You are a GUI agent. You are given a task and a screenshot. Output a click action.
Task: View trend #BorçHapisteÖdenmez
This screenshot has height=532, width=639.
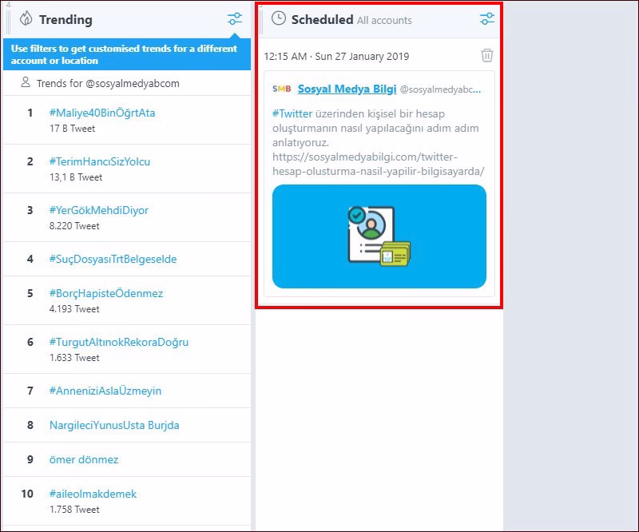tap(106, 293)
